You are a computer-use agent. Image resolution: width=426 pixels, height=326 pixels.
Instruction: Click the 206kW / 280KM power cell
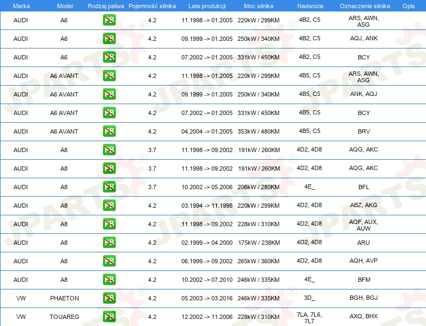(258, 187)
